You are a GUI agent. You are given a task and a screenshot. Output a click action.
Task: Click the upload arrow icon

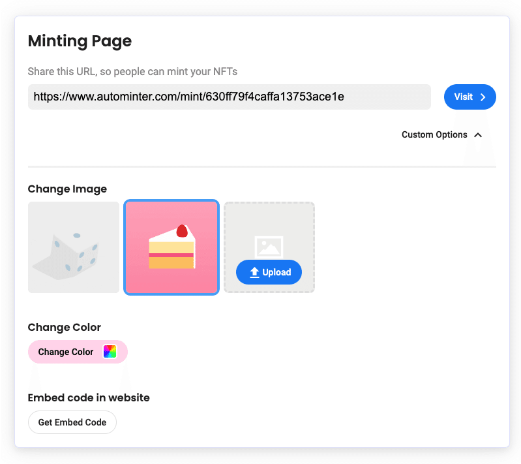254,272
